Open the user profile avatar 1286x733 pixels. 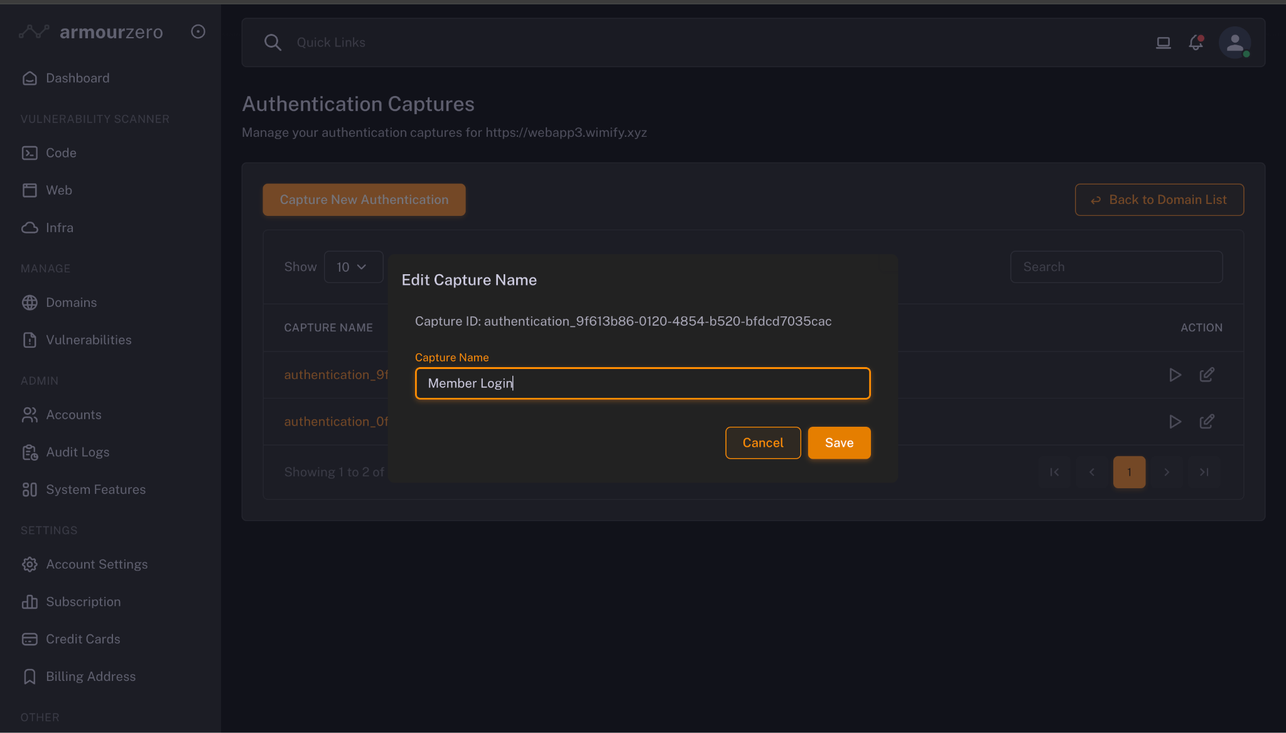point(1235,43)
